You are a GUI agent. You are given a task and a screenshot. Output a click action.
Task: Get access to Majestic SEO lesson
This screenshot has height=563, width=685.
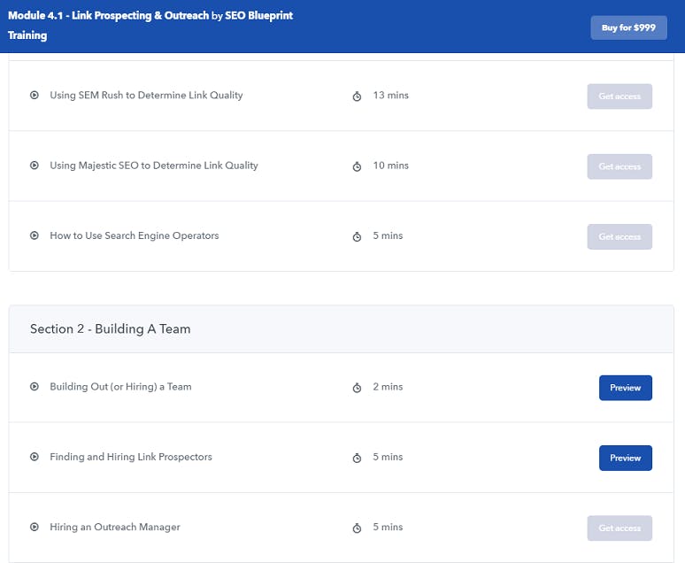620,166
